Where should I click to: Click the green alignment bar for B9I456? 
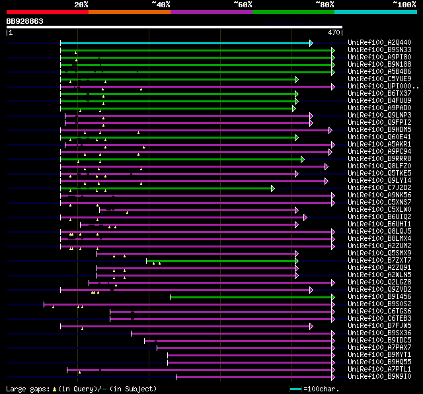(251, 298)
